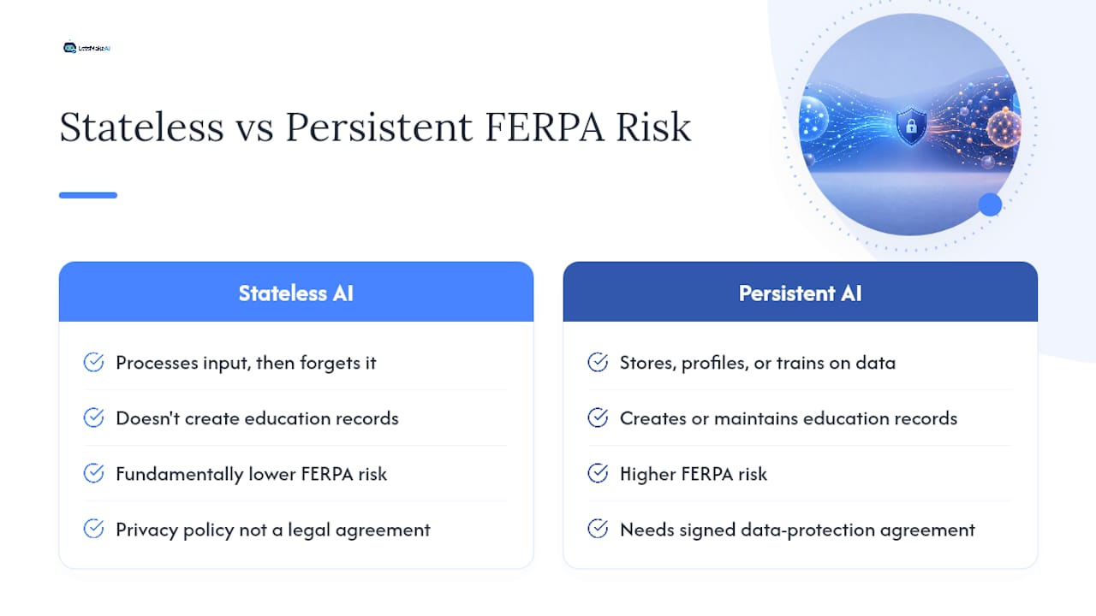Click the circular AI security illustration
The image size is (1096, 616).
(x=909, y=125)
